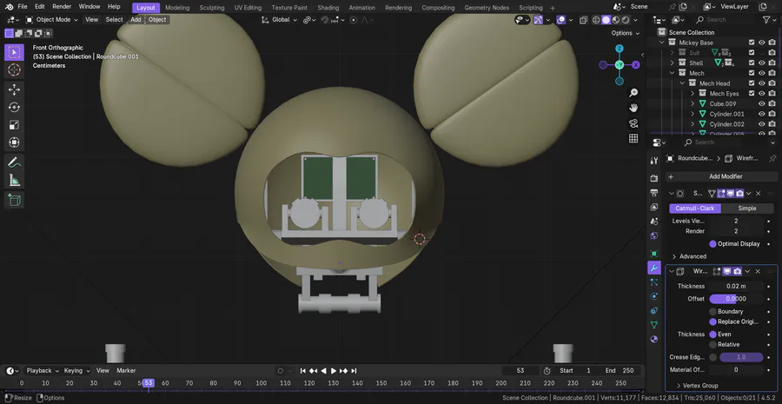Click the pan hand viewport icon
782x404 pixels.
point(633,108)
